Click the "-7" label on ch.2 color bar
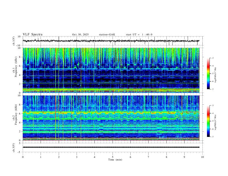 212,137
